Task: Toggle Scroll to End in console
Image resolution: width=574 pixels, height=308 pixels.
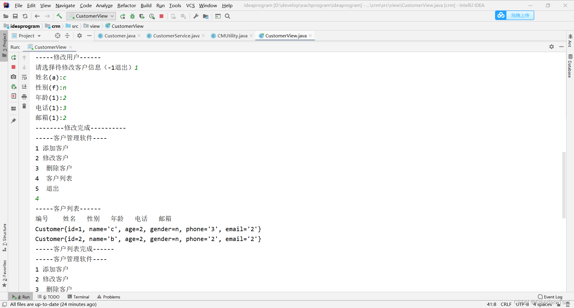Action: click(x=24, y=87)
